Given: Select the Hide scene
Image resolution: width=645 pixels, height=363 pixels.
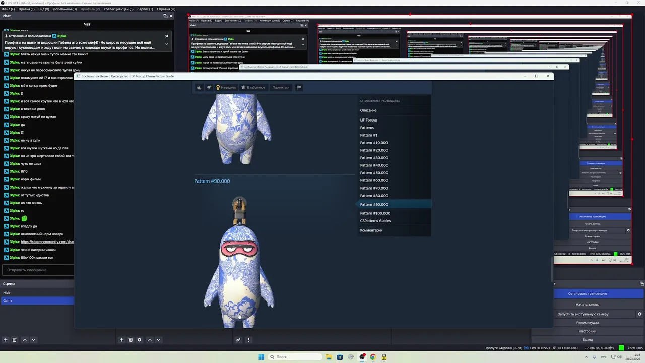Looking at the screenshot, I should pyautogui.click(x=37, y=293).
